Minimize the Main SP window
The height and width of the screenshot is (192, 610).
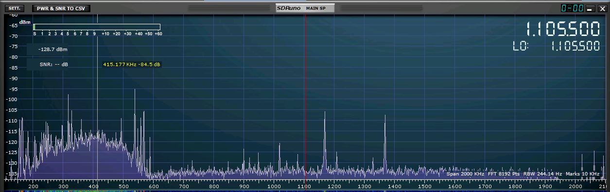point(590,8)
